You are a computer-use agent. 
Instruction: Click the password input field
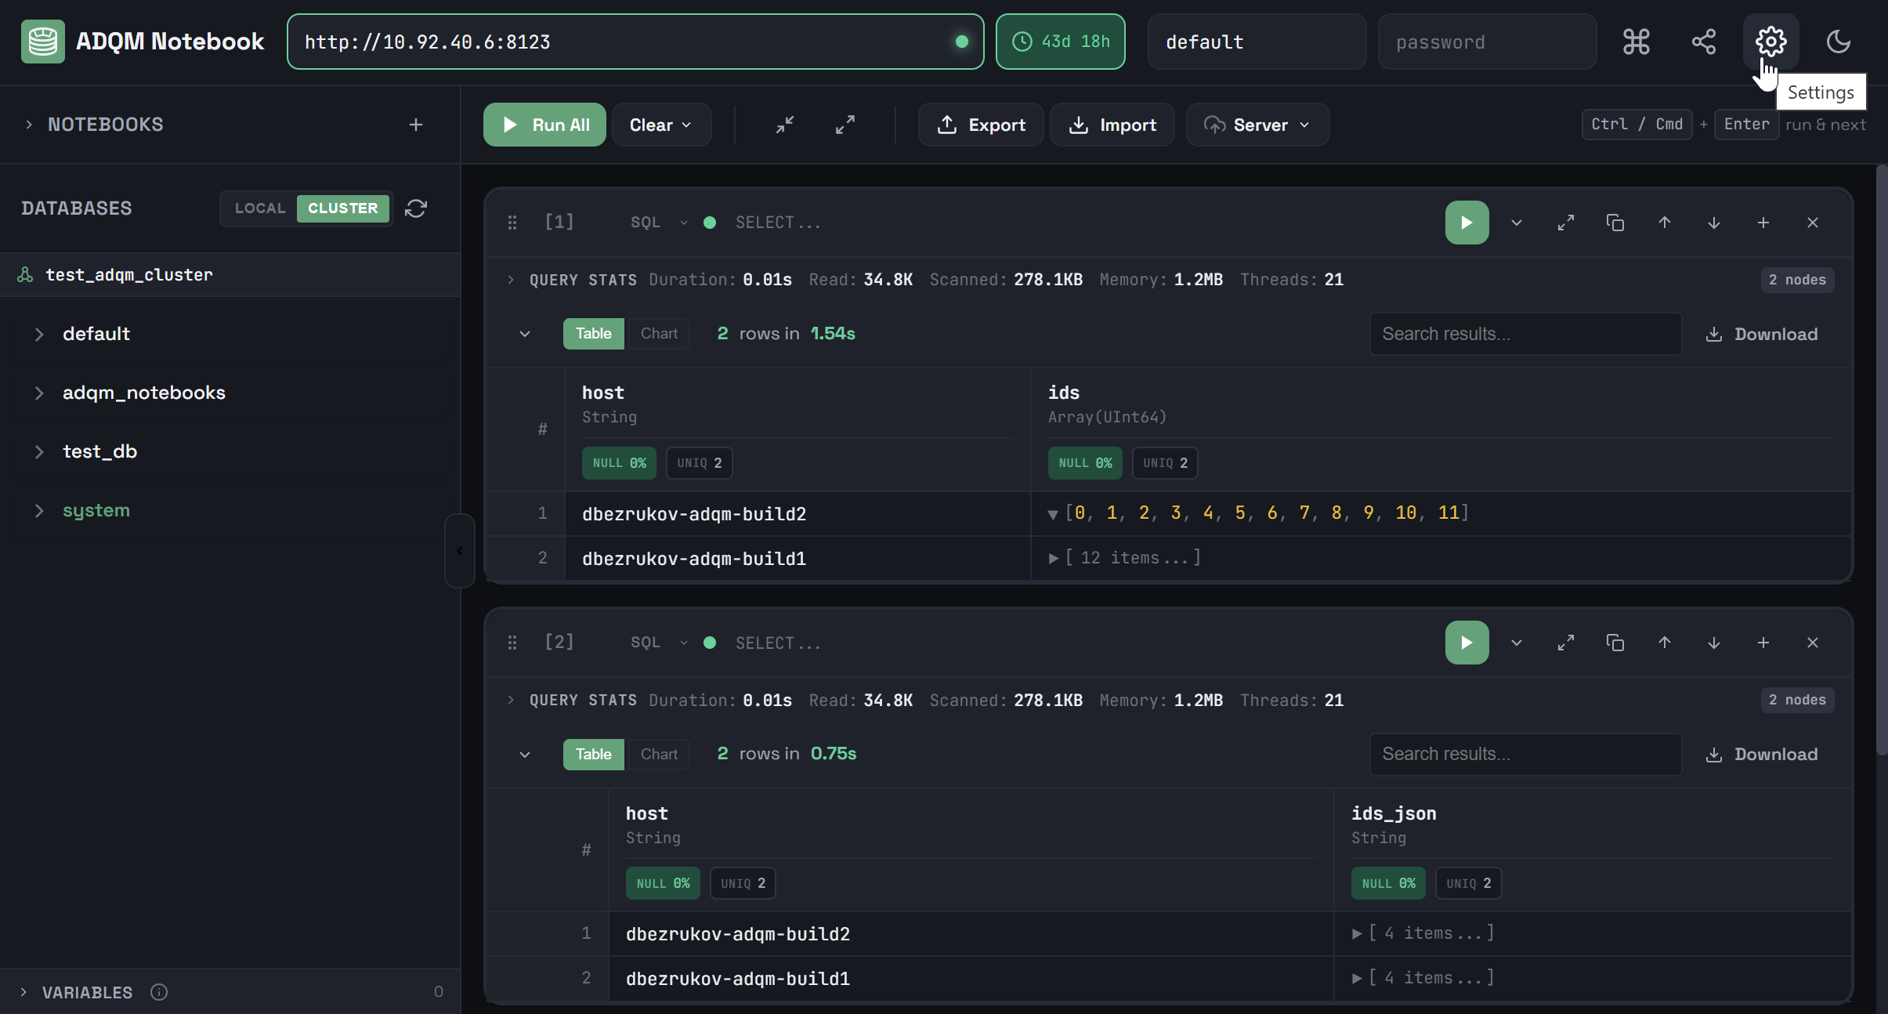(1485, 42)
